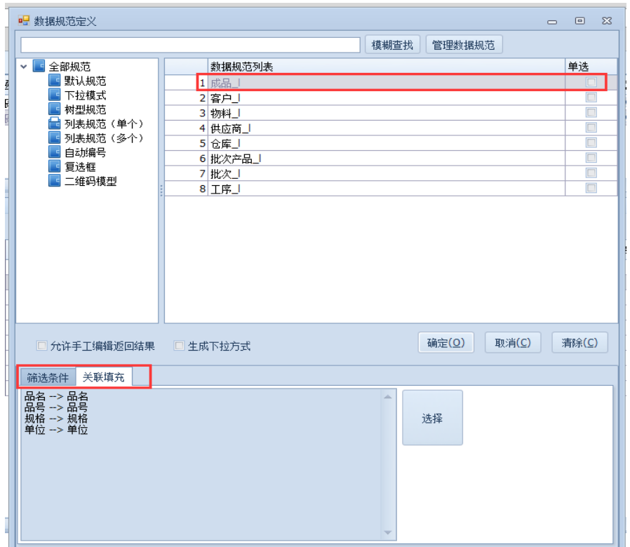Select the 下拉模式 icon in tree

point(55,95)
